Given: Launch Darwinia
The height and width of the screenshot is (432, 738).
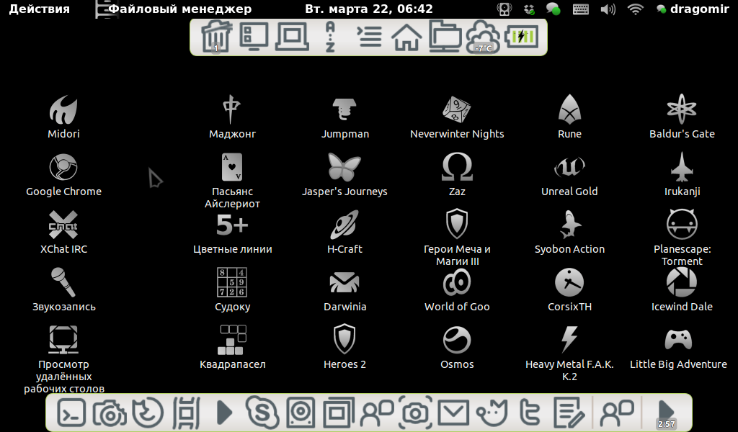Looking at the screenshot, I should click(x=344, y=282).
